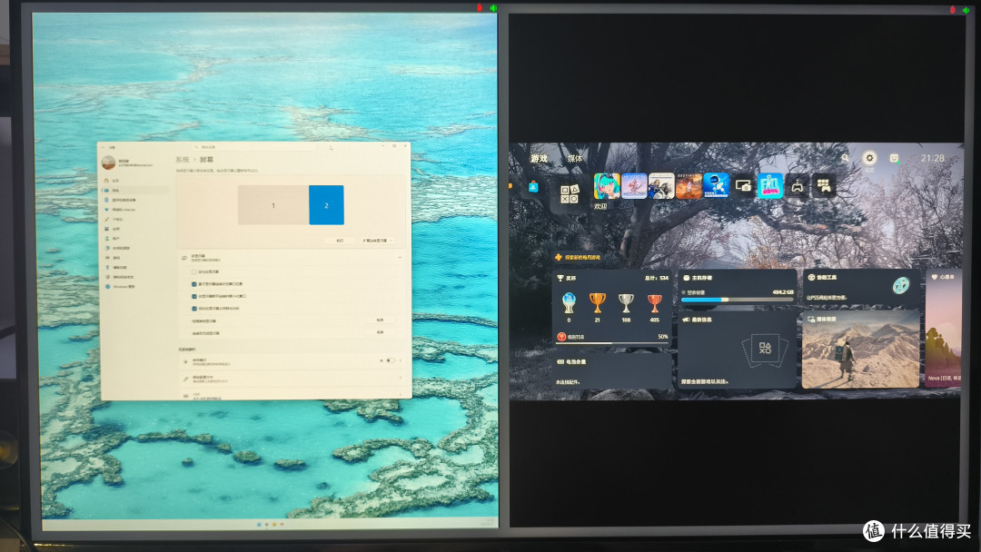The width and height of the screenshot is (981, 552).
Task: Select the platinum trophy icon
Action: (x=569, y=303)
